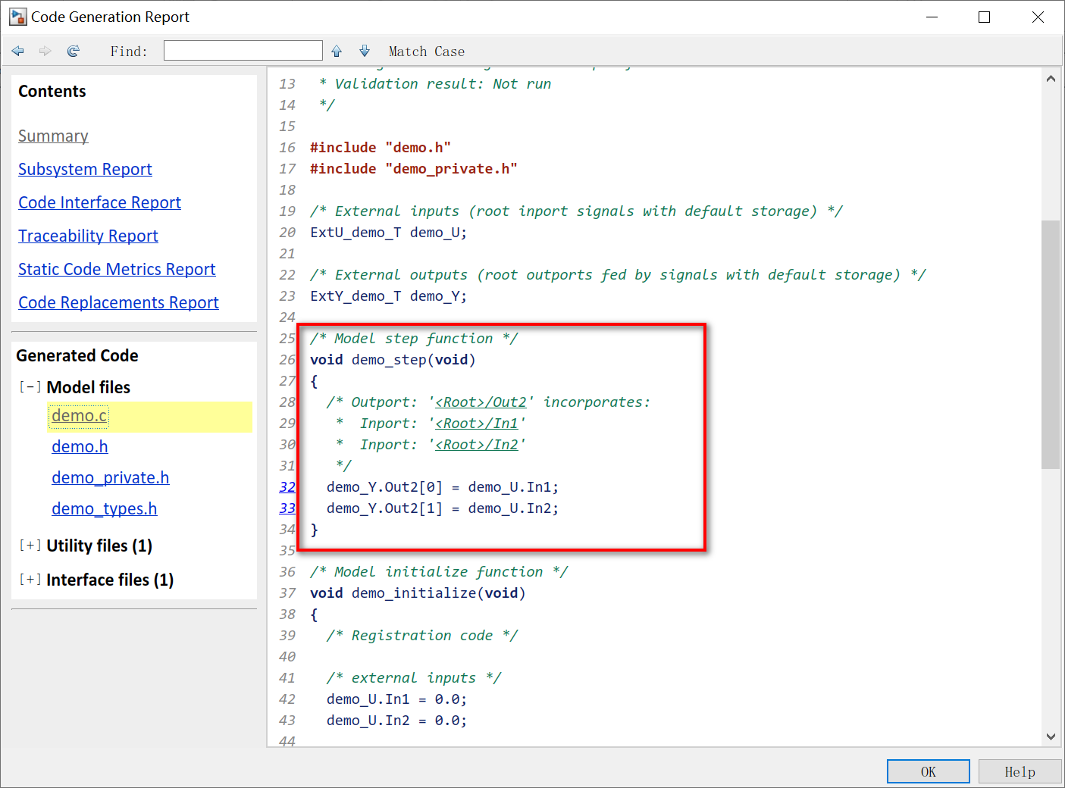Click the Forward navigation arrow

point(45,51)
